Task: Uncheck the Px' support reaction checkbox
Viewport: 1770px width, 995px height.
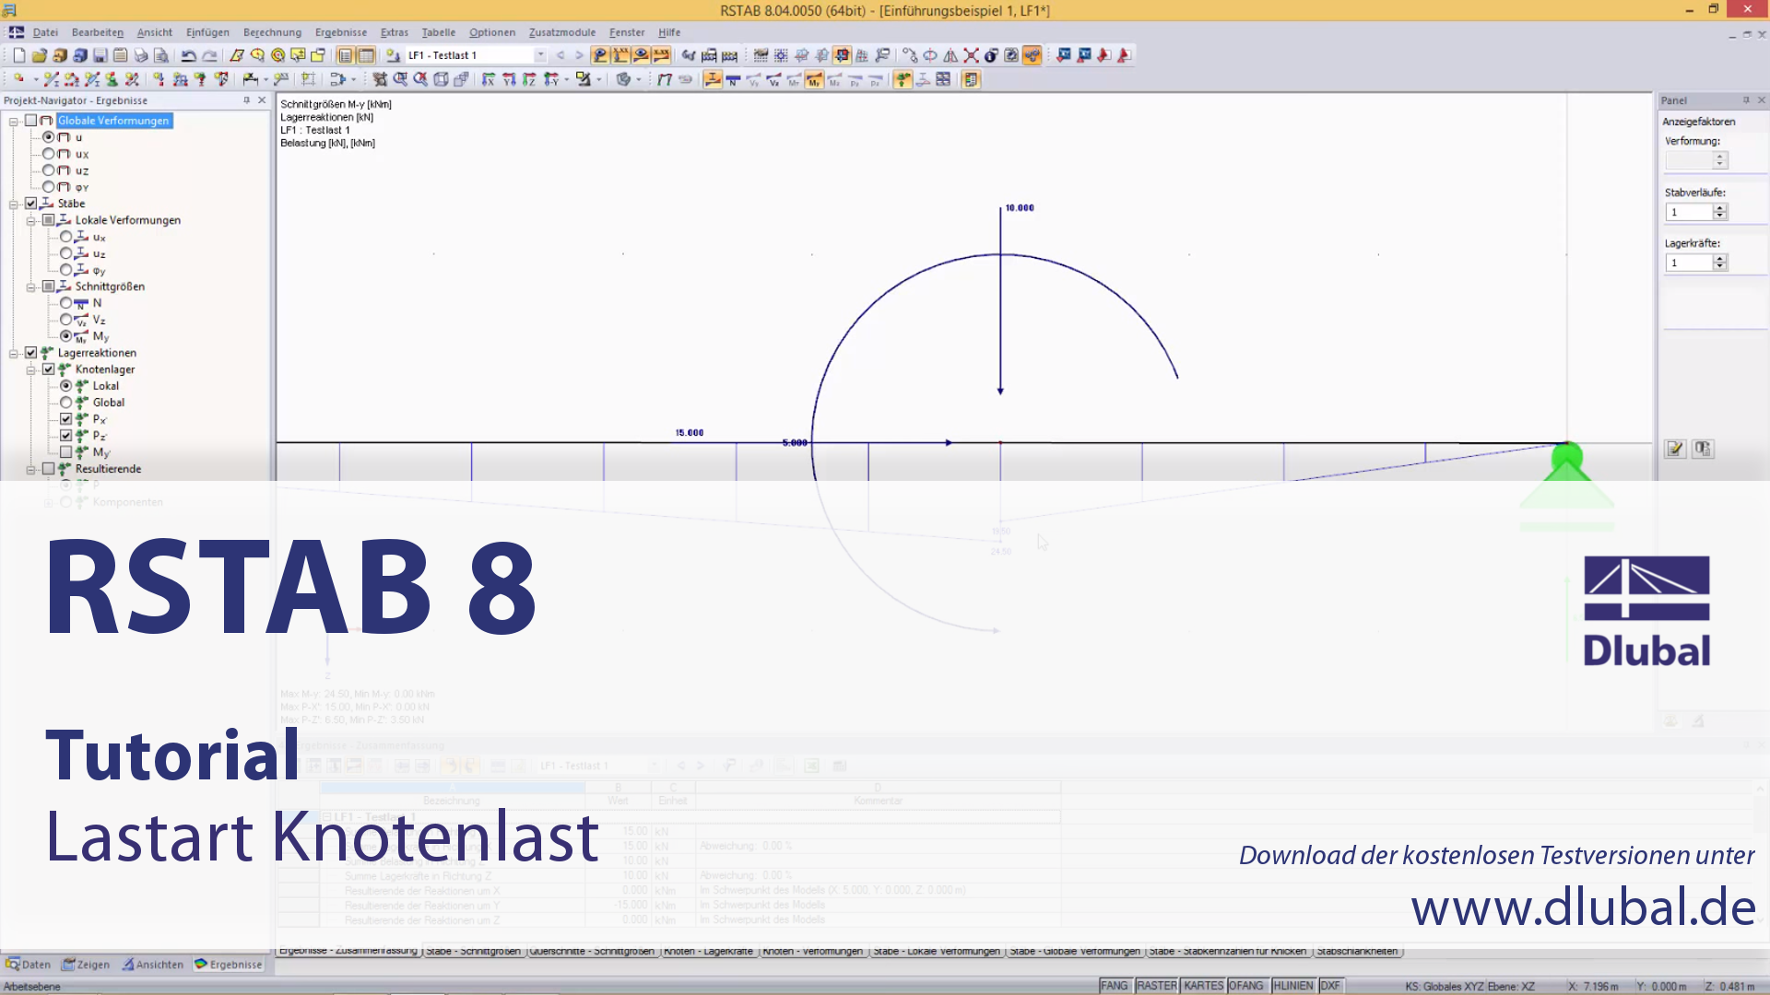Action: (66, 419)
